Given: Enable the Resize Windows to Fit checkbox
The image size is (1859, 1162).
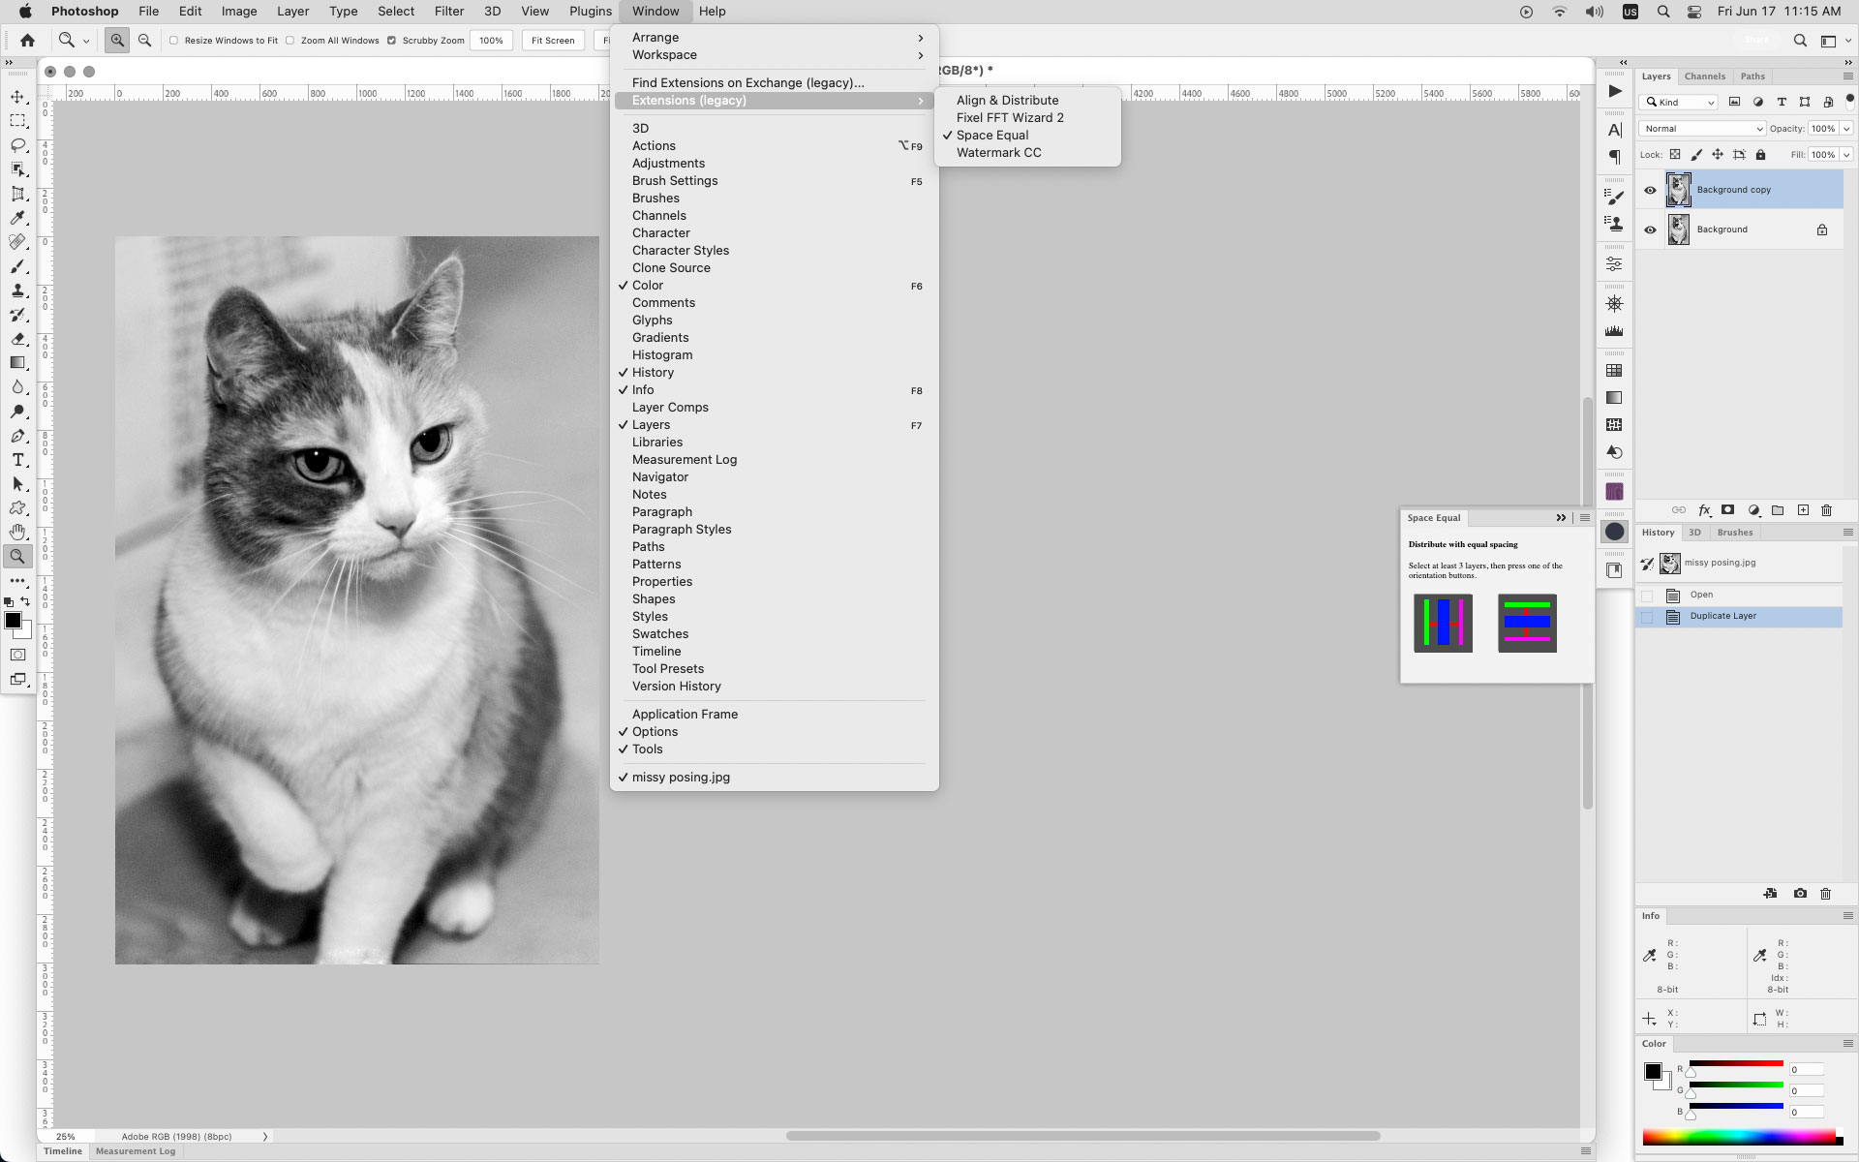Looking at the screenshot, I should coord(174,40).
